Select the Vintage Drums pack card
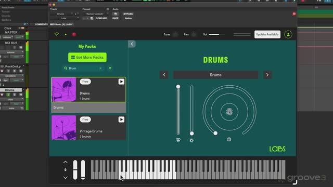The width and height of the screenshot is (333, 187). coord(88,128)
